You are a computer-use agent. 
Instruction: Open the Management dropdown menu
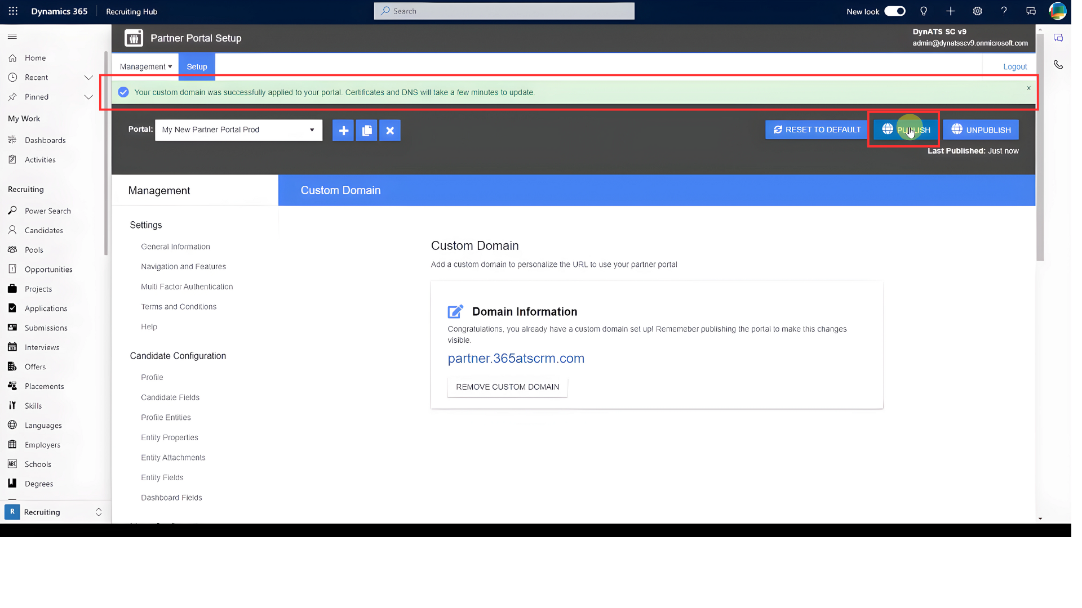146,66
